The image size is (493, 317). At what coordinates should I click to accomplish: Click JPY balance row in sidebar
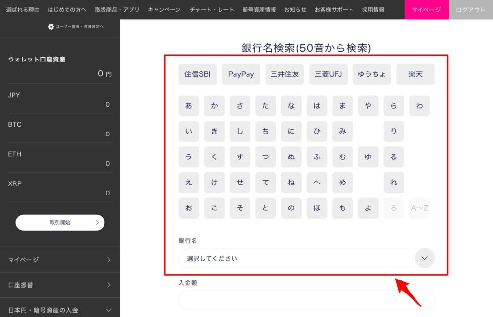click(60, 99)
